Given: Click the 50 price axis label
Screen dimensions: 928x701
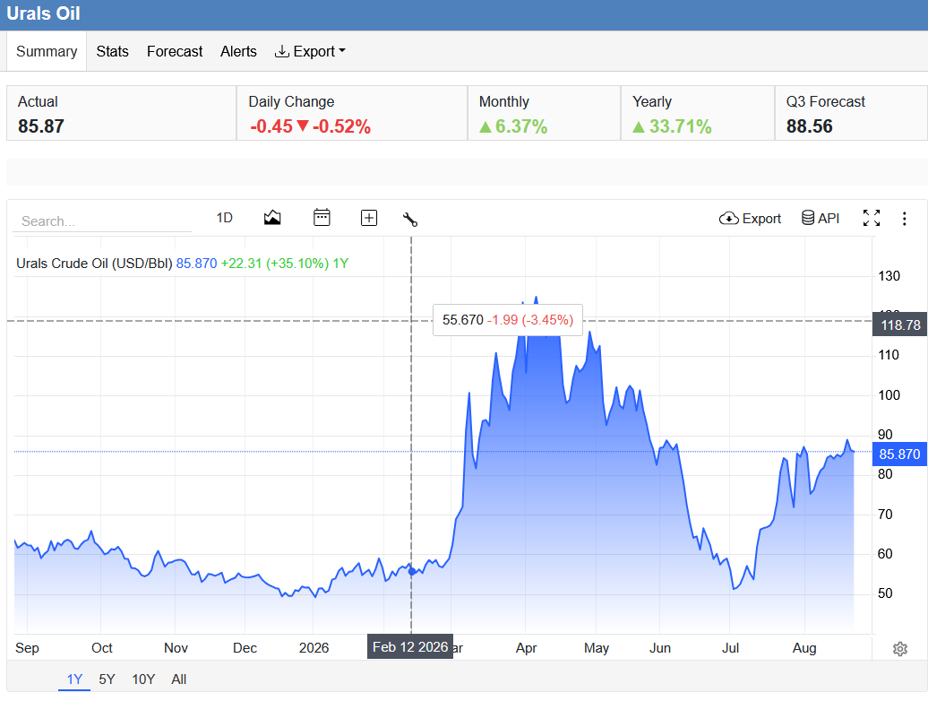Looking at the screenshot, I should pyautogui.click(x=885, y=593).
